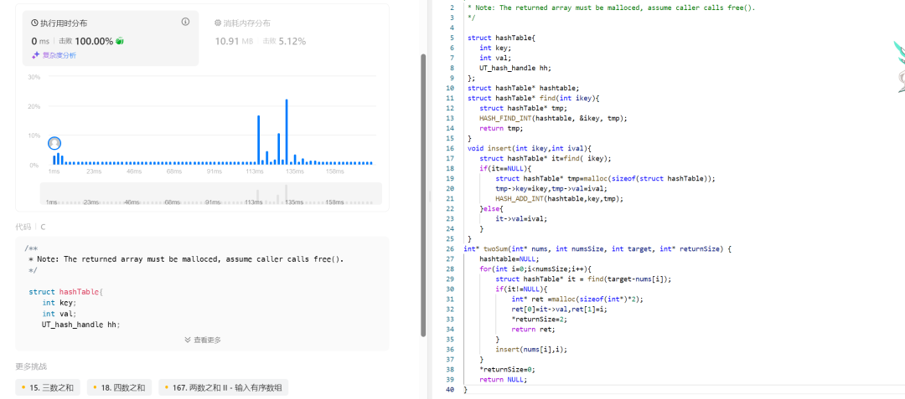
Task: Click the user avatar marker on the chart
Action: [54, 143]
